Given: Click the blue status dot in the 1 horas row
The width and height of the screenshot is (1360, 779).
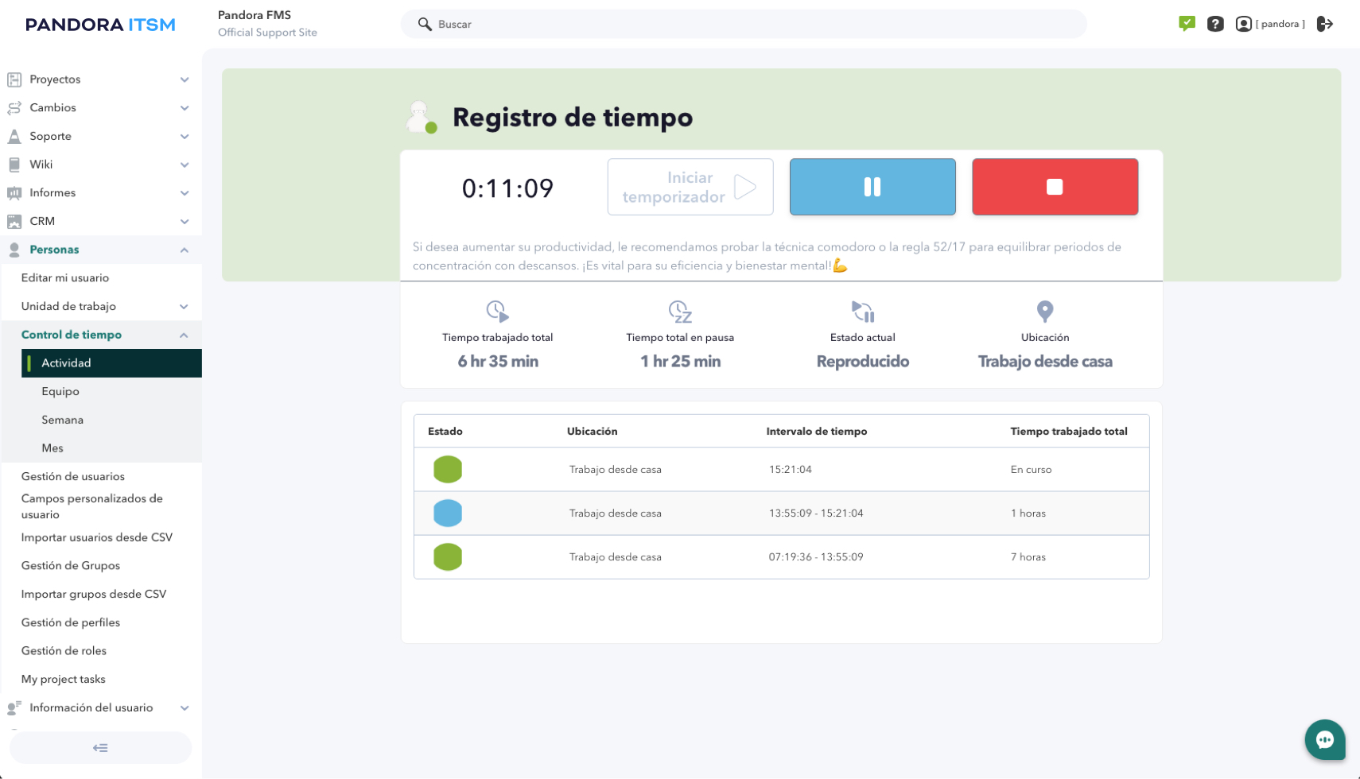Looking at the screenshot, I should click(x=448, y=514).
